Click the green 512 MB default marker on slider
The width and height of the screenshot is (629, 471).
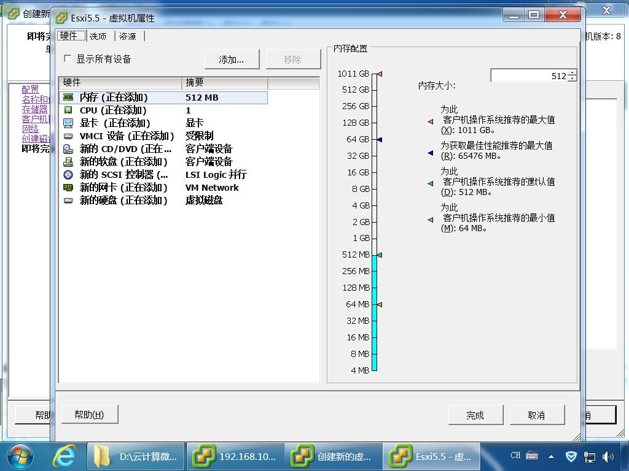coord(380,255)
